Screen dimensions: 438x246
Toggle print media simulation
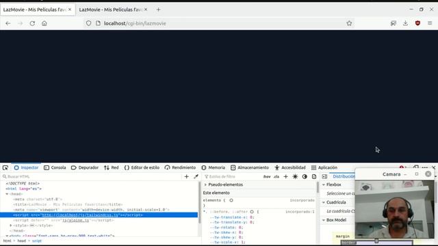click(x=314, y=176)
